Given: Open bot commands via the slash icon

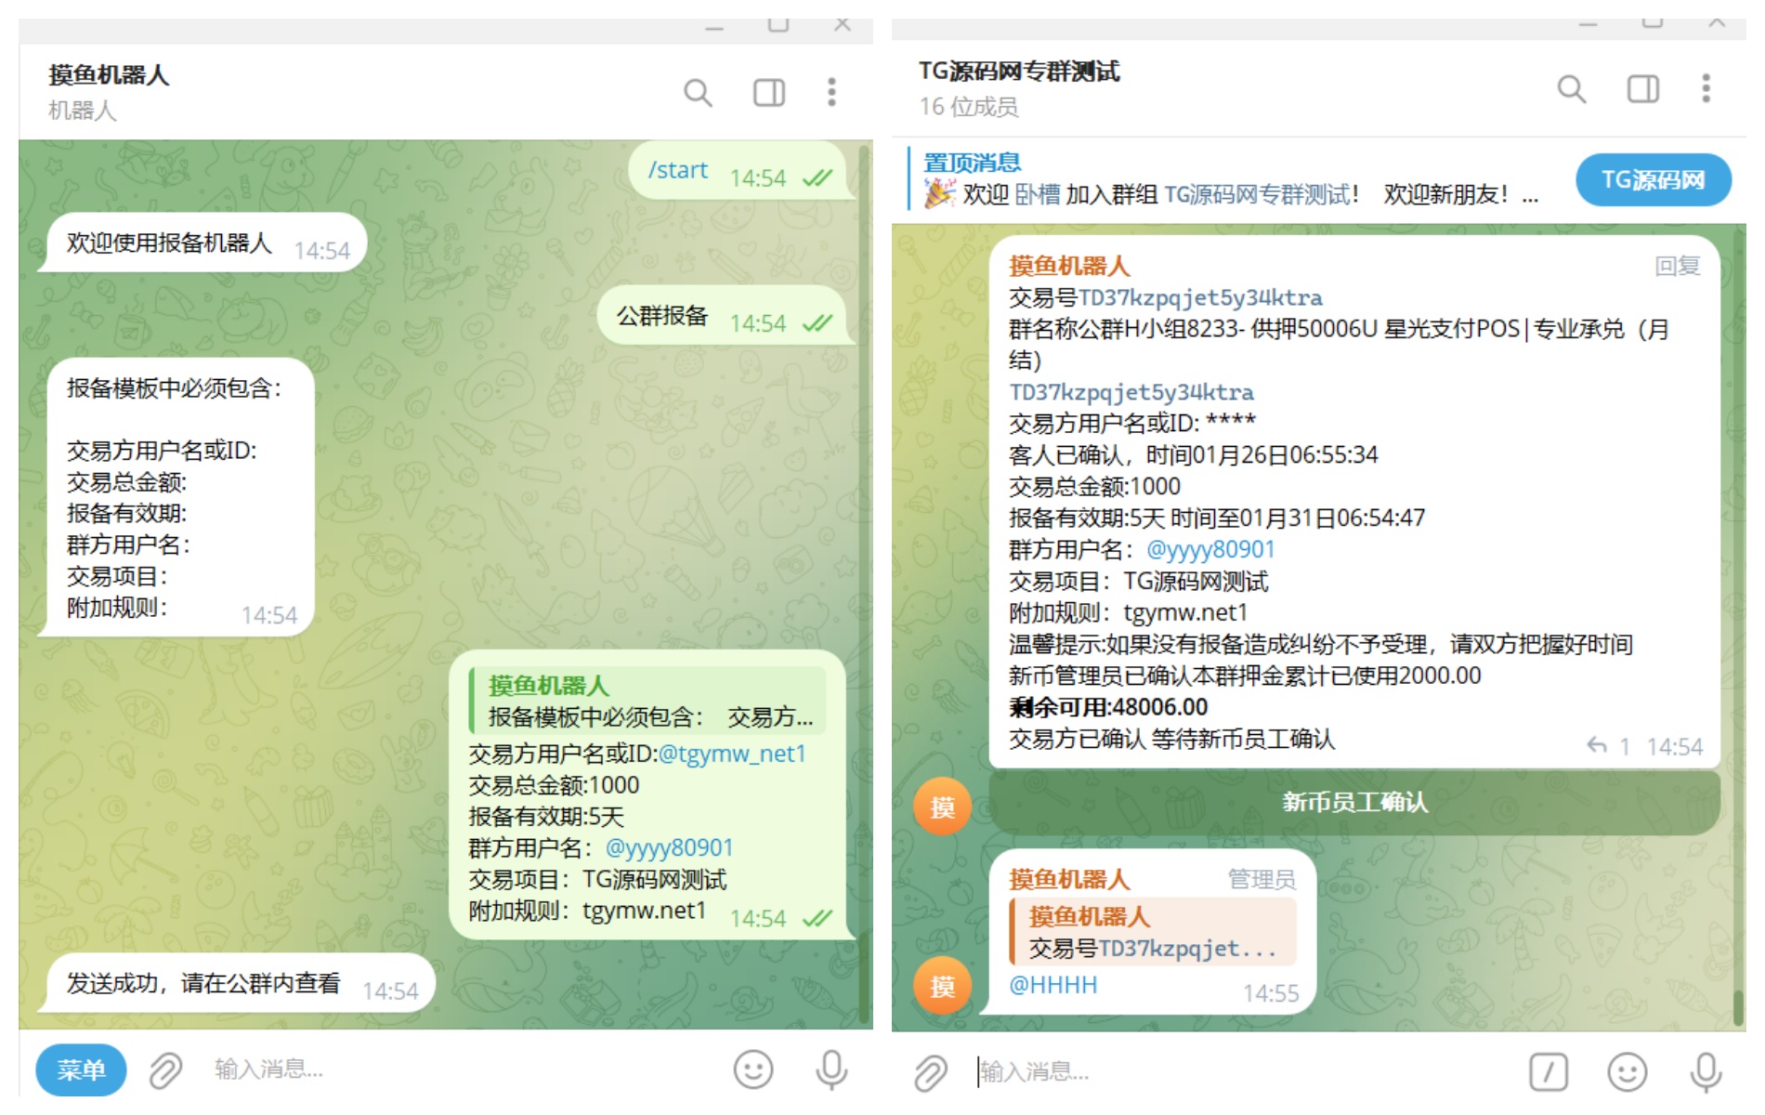Looking at the screenshot, I should [1549, 1071].
